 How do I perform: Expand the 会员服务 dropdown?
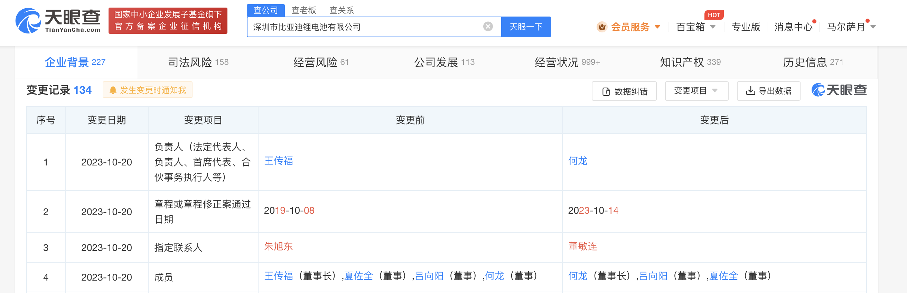click(657, 27)
